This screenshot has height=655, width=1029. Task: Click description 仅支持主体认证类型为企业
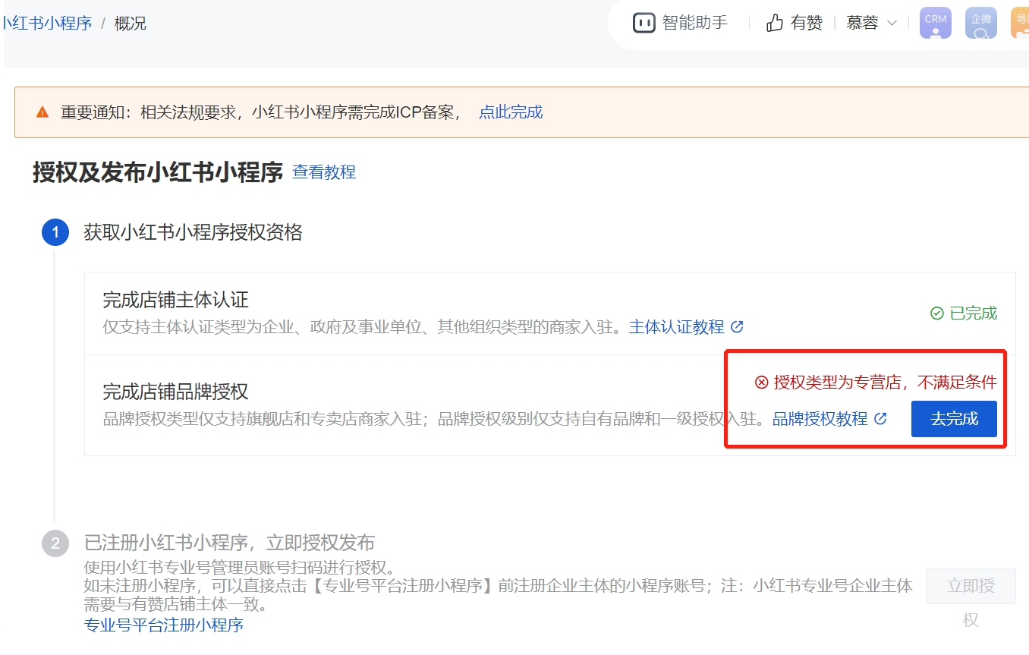[x=362, y=327]
